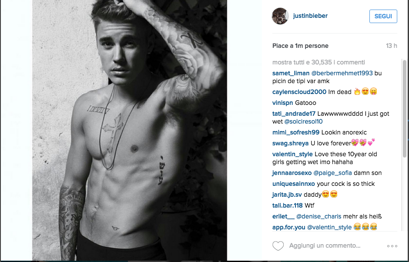This screenshot has width=409, height=262.
Task: Click the black and white post photo
Action: tap(129, 130)
